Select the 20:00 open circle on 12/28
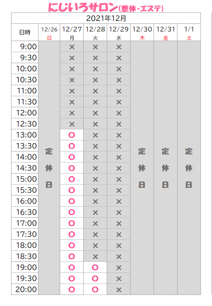212x306 pixels. (95, 289)
